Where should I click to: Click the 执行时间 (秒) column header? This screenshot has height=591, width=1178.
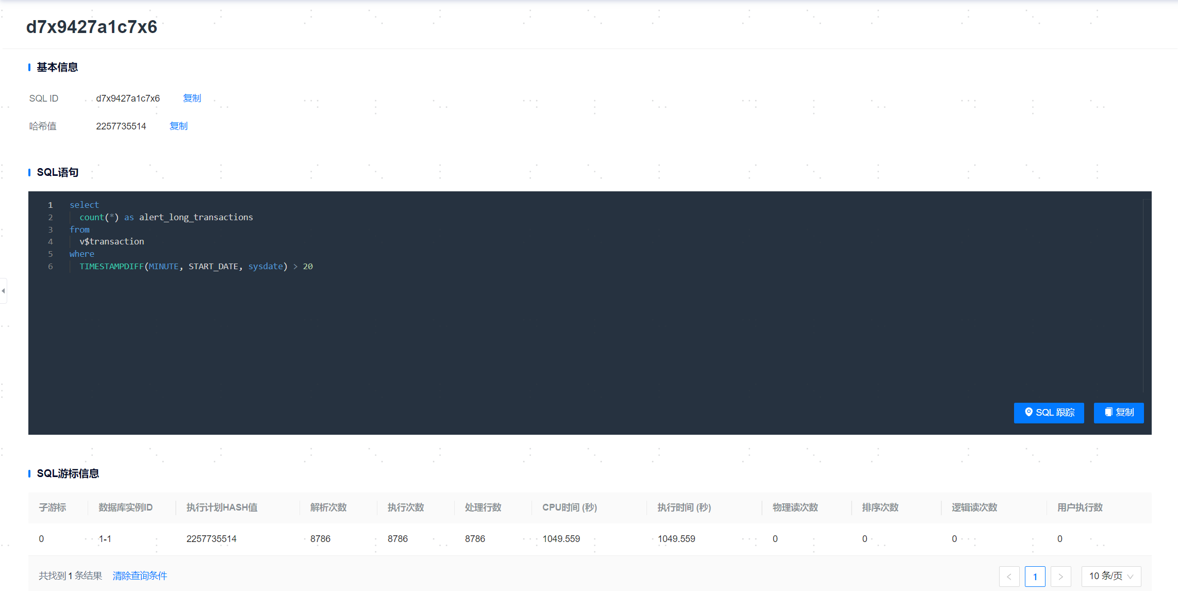[684, 507]
